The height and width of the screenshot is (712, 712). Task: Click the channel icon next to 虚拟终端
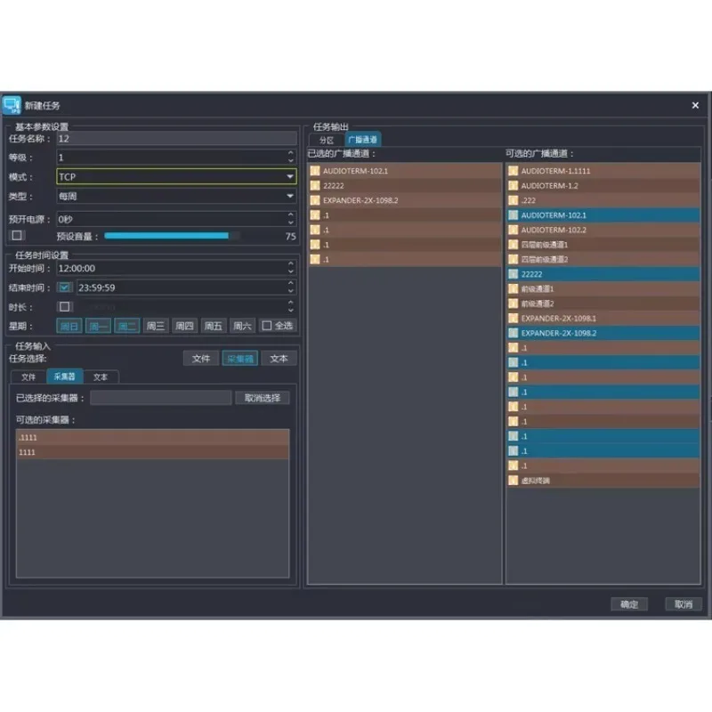[514, 480]
